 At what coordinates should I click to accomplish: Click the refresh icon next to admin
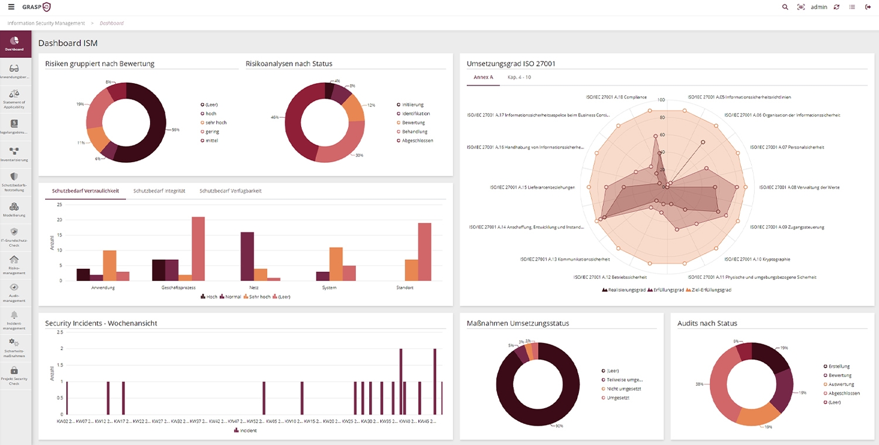click(836, 6)
